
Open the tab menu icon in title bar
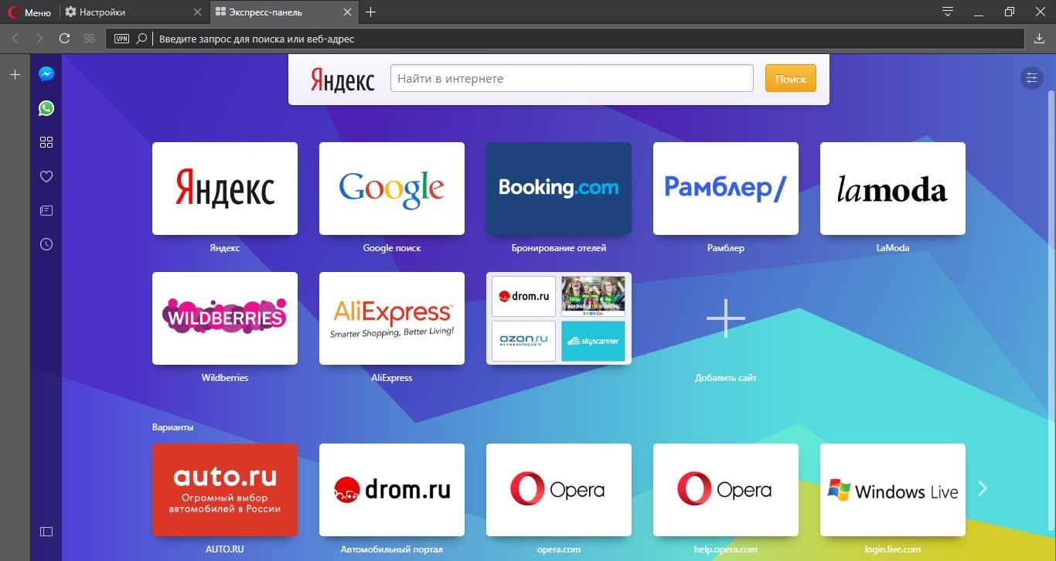pyautogui.click(x=948, y=12)
